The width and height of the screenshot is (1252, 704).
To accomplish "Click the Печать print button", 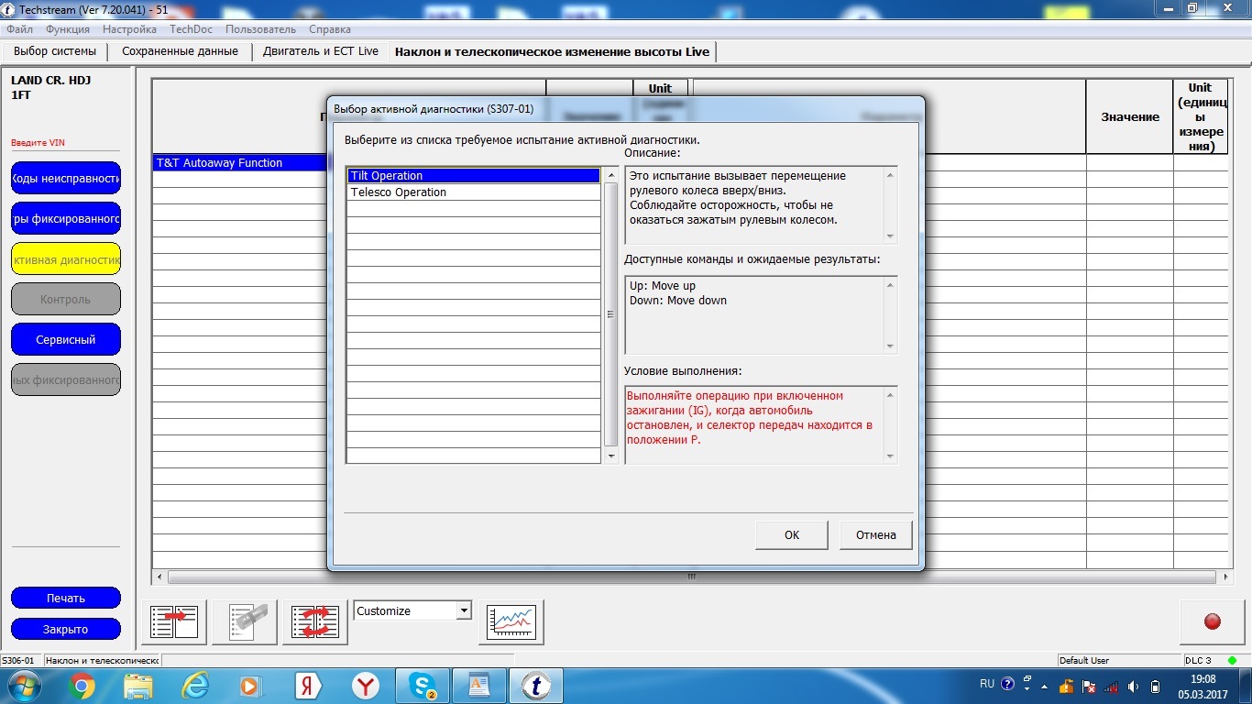I will click(x=66, y=598).
